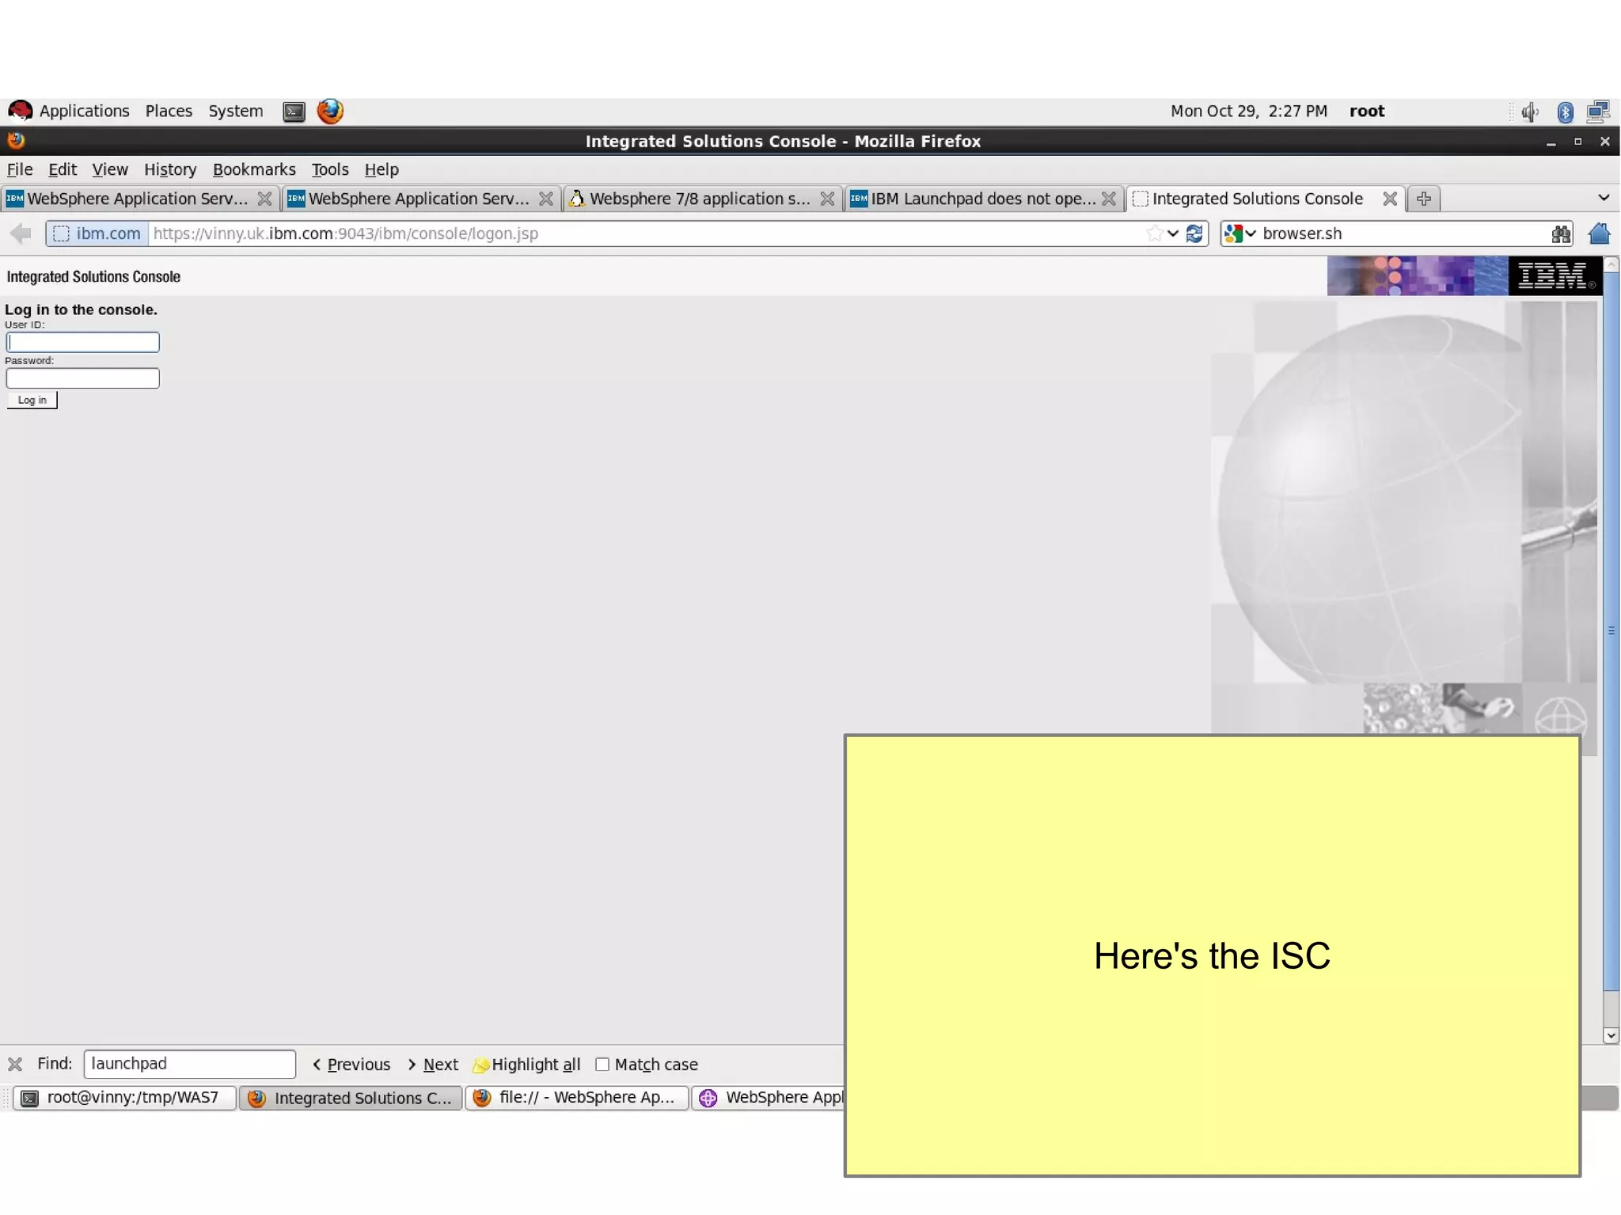Click the browser back arrow
This screenshot has width=1621, height=1215.
[21, 234]
